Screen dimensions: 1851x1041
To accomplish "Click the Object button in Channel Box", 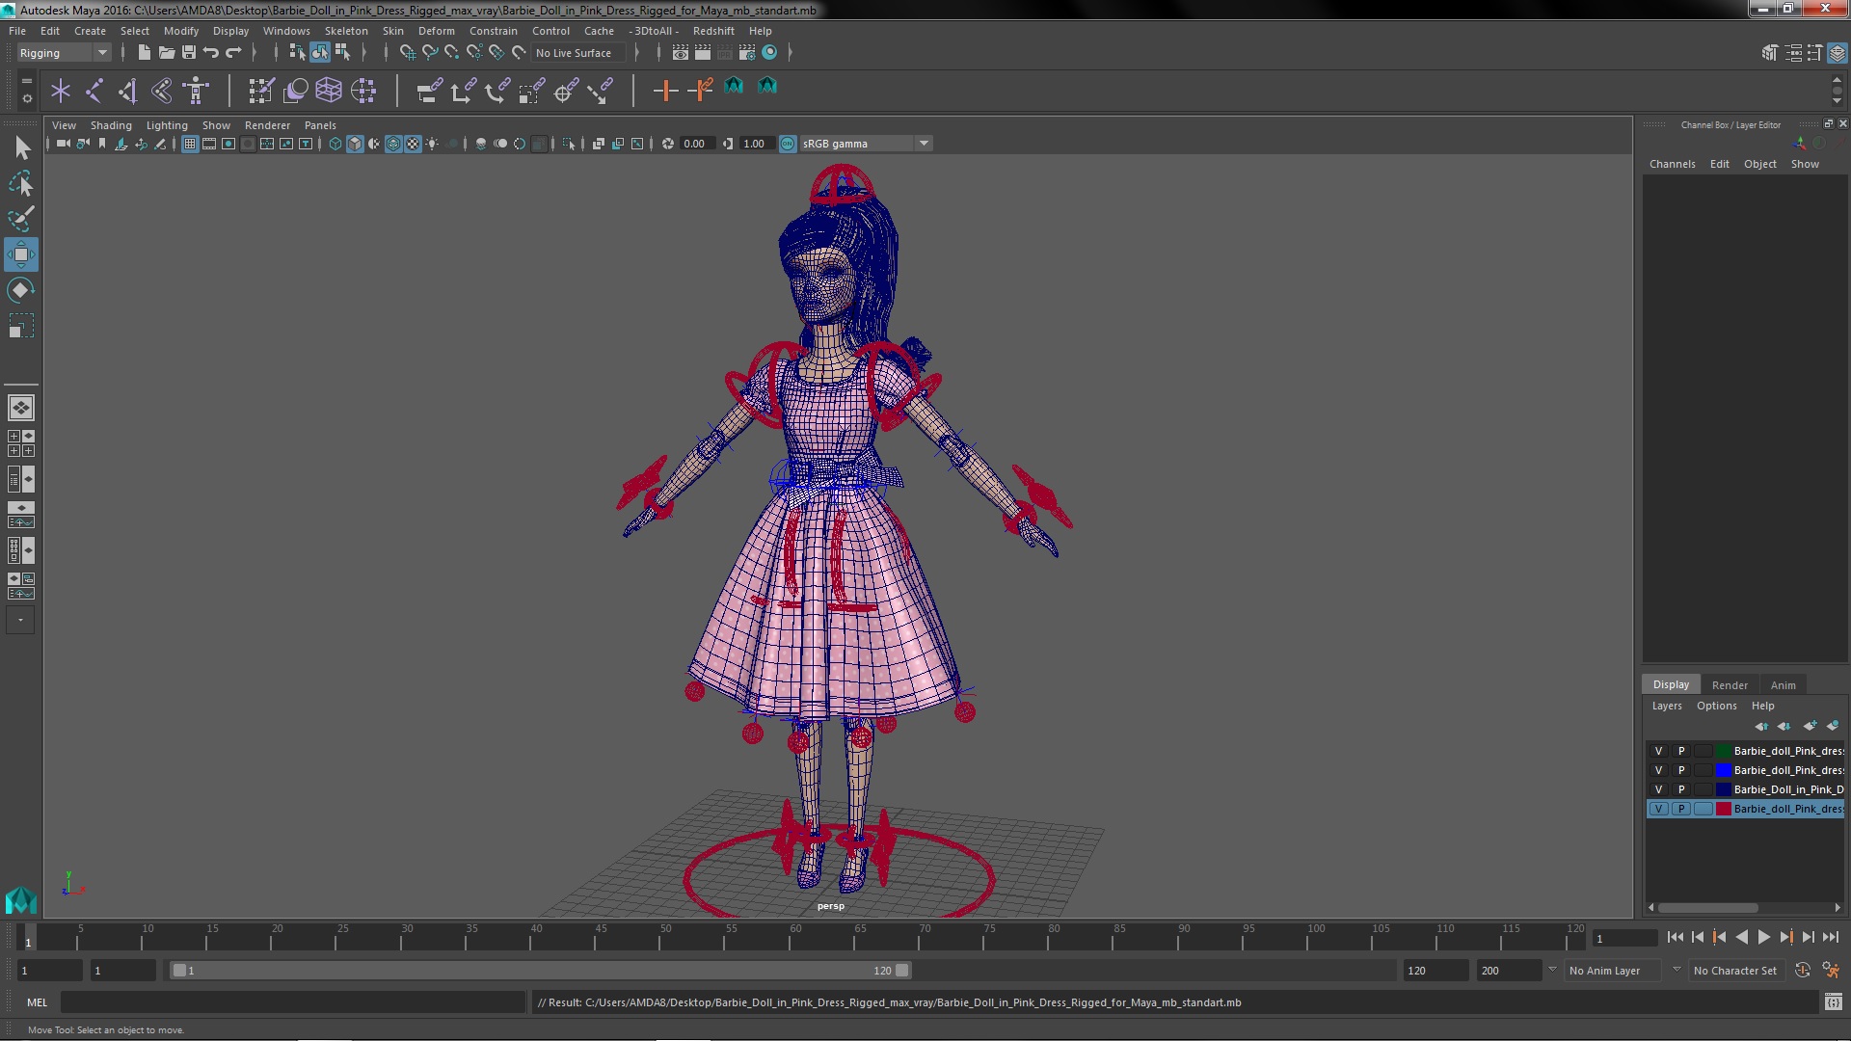I will (1759, 164).
